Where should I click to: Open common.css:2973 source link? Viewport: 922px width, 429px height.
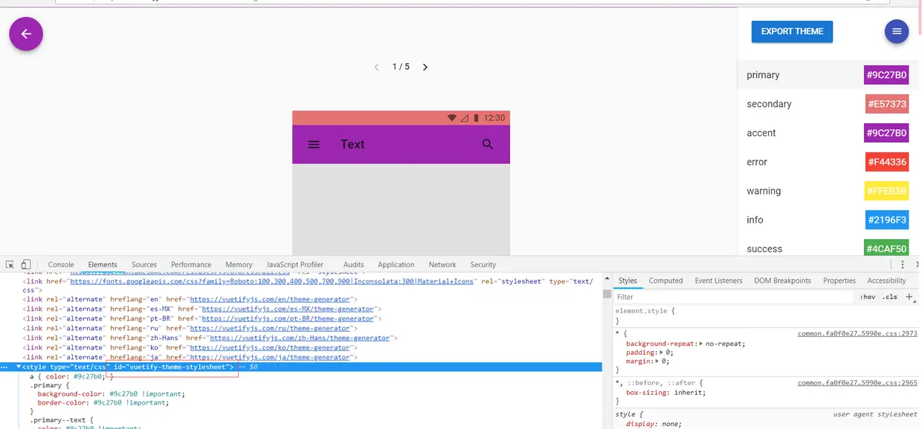[857, 334]
